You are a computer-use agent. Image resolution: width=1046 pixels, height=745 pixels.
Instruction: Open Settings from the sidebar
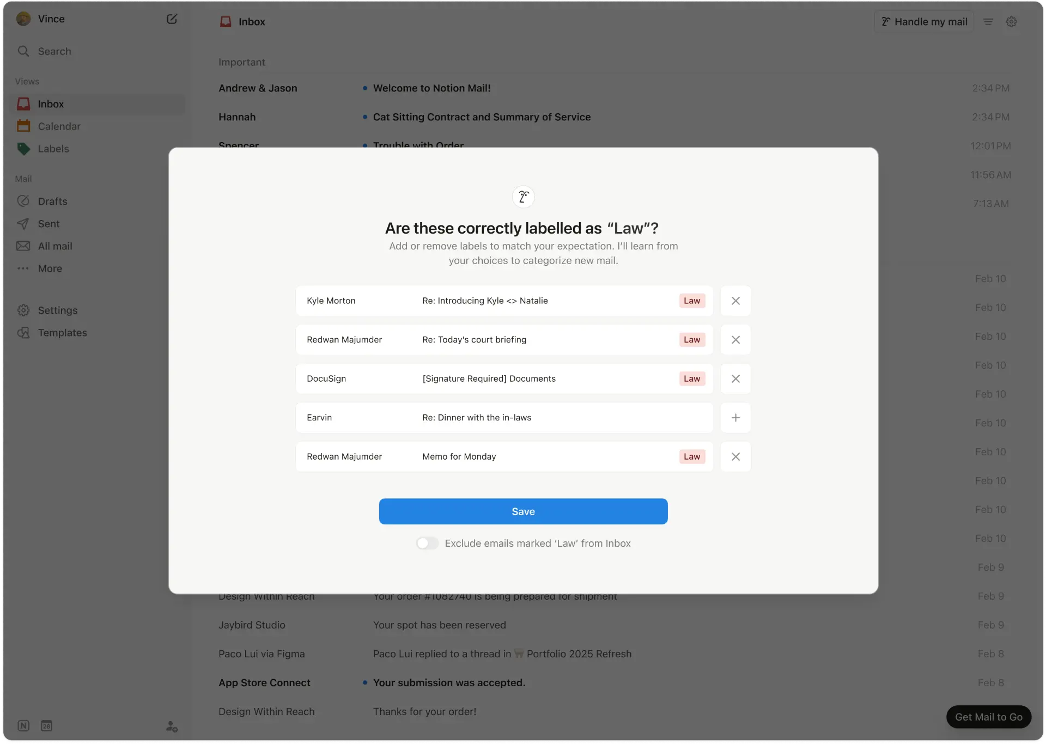[x=58, y=310]
